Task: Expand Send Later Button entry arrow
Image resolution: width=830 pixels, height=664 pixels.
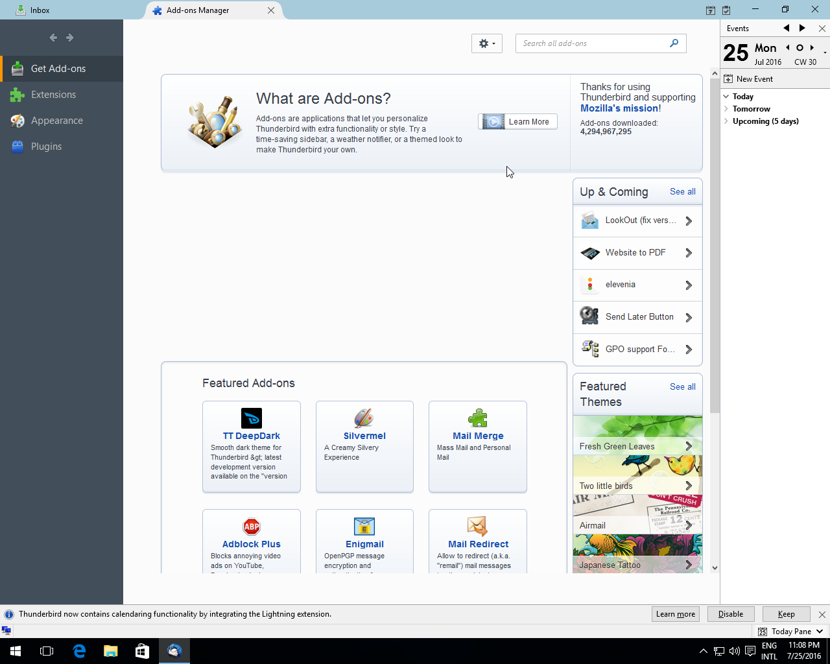Action: (689, 318)
